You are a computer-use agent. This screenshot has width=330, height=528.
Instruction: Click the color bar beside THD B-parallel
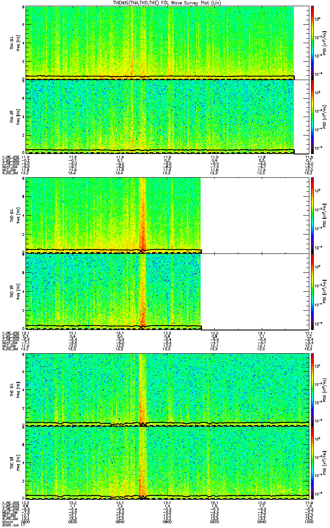pos(312,292)
